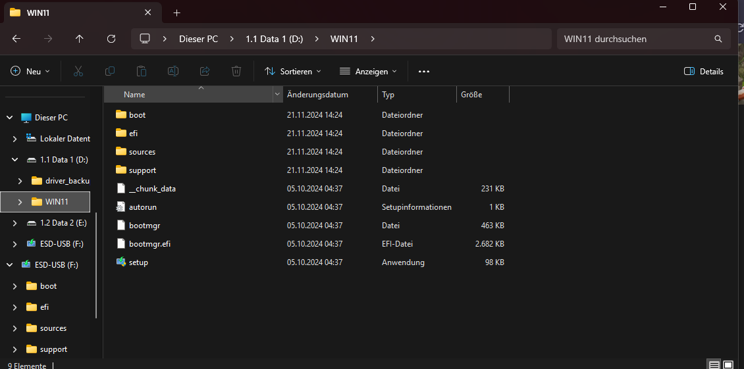The width and height of the screenshot is (744, 369).
Task: Collapse the top-level ESD-USB (F:) node
Action: point(9,264)
